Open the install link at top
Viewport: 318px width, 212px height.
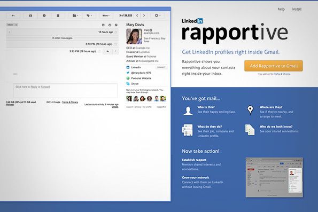297,9
